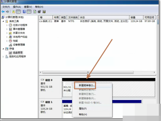Click the 存储 storage icon

point(7,49)
